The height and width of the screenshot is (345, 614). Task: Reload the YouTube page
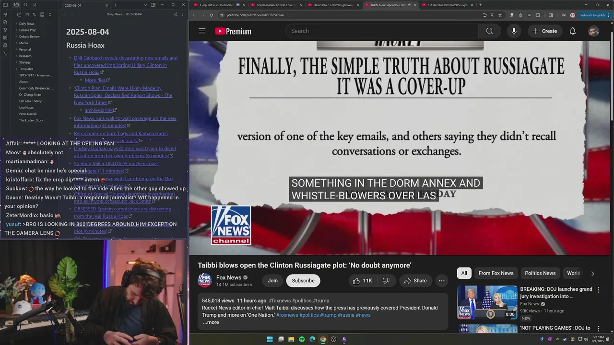point(212,15)
